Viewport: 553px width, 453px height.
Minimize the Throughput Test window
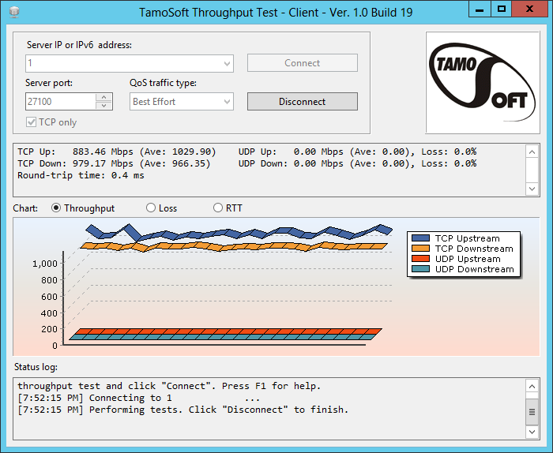pos(480,9)
